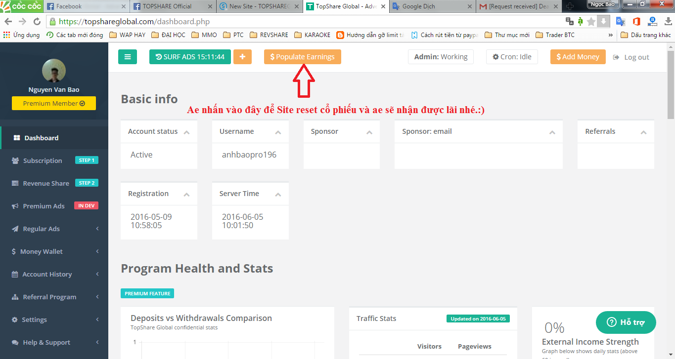675x359 pixels.
Task: Expand the Money Wallet submenu
Action: [54, 251]
